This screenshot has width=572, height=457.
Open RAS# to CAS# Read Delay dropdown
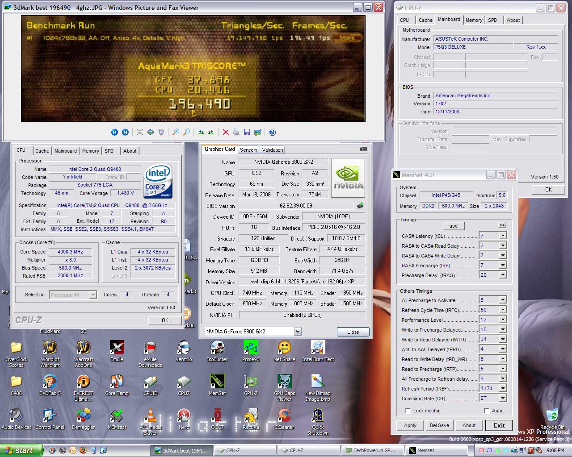[x=503, y=245]
